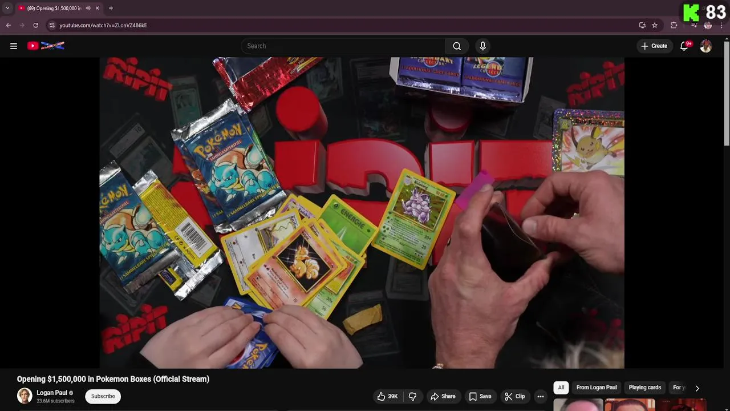Viewport: 730px width, 411px height.
Task: Open browser extensions puzzle icon
Action: click(x=674, y=25)
